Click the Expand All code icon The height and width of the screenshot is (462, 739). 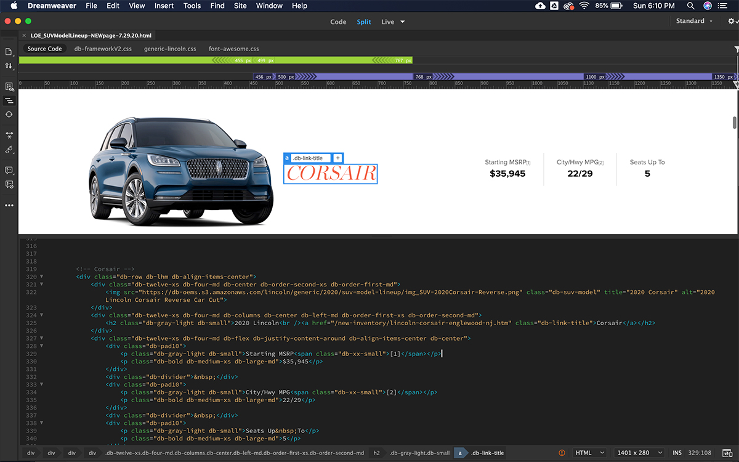[9, 135]
